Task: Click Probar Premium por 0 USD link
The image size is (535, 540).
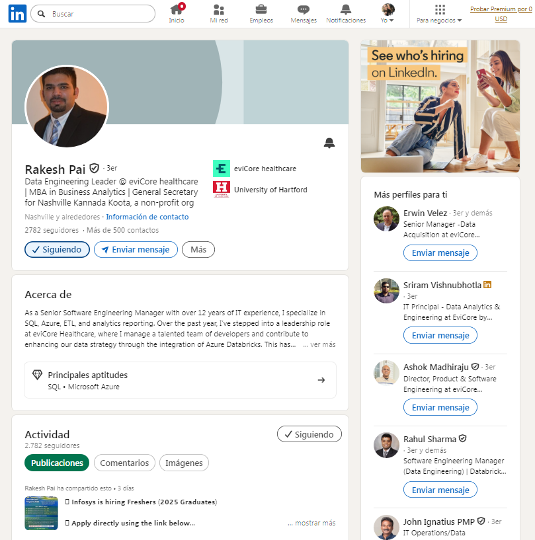Action: pos(501,14)
